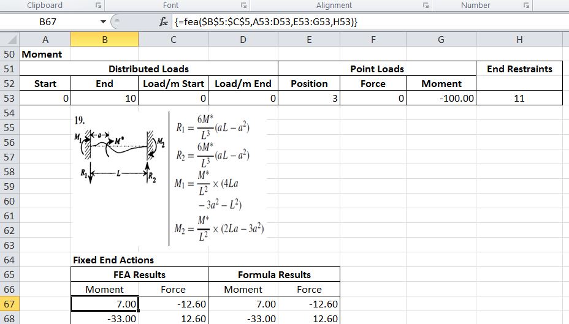Open the Number format dialog launcher
The height and width of the screenshot is (324, 569).
coord(525,6)
